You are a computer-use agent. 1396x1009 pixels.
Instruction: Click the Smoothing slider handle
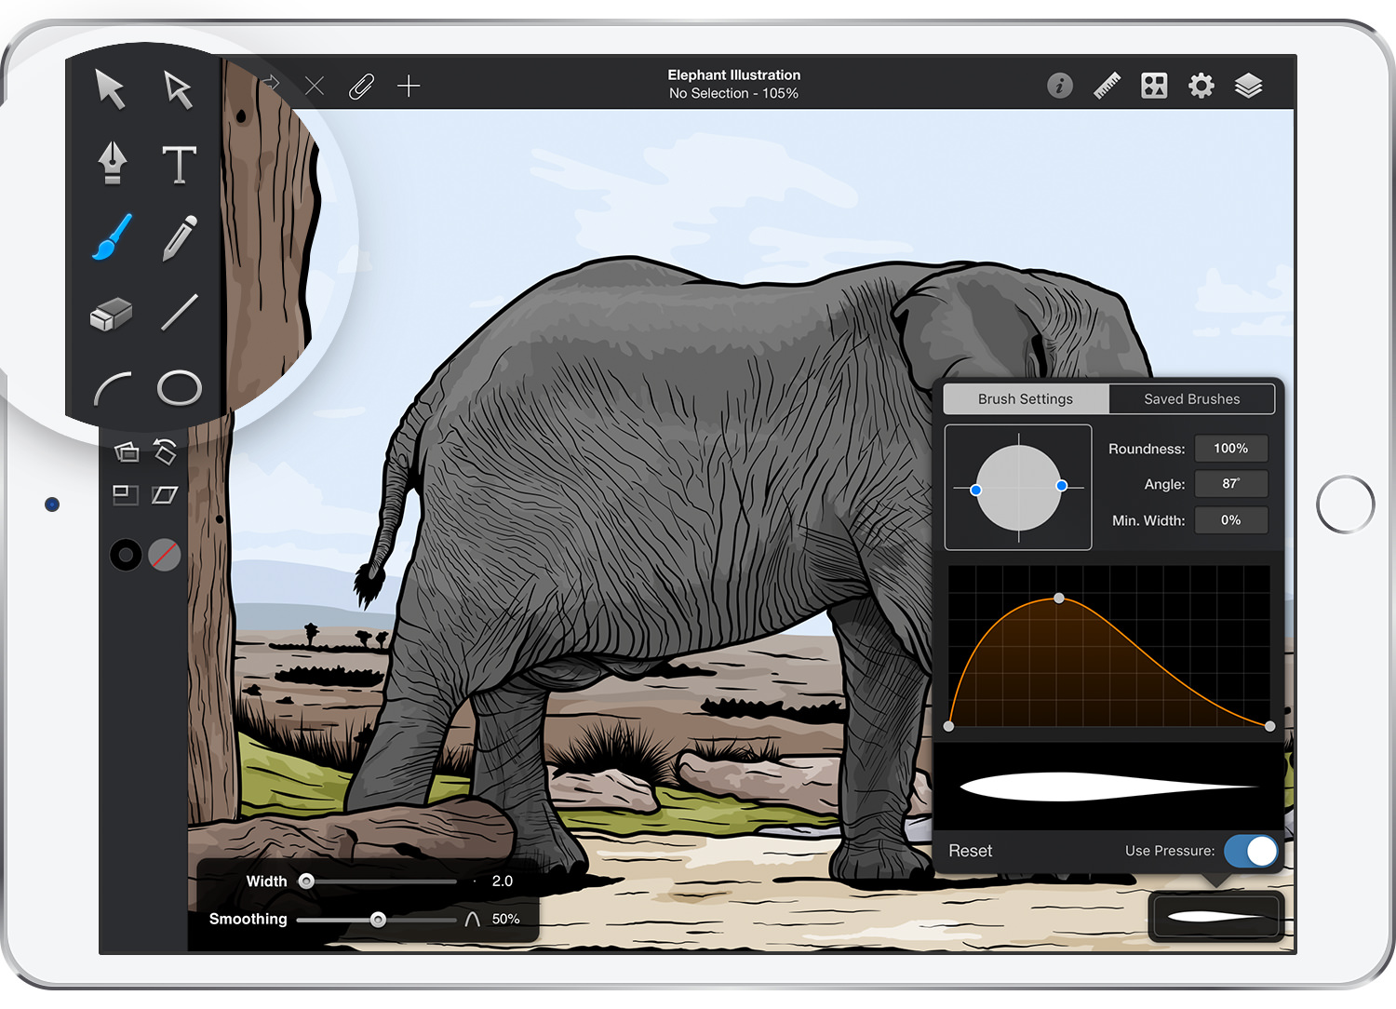click(378, 920)
